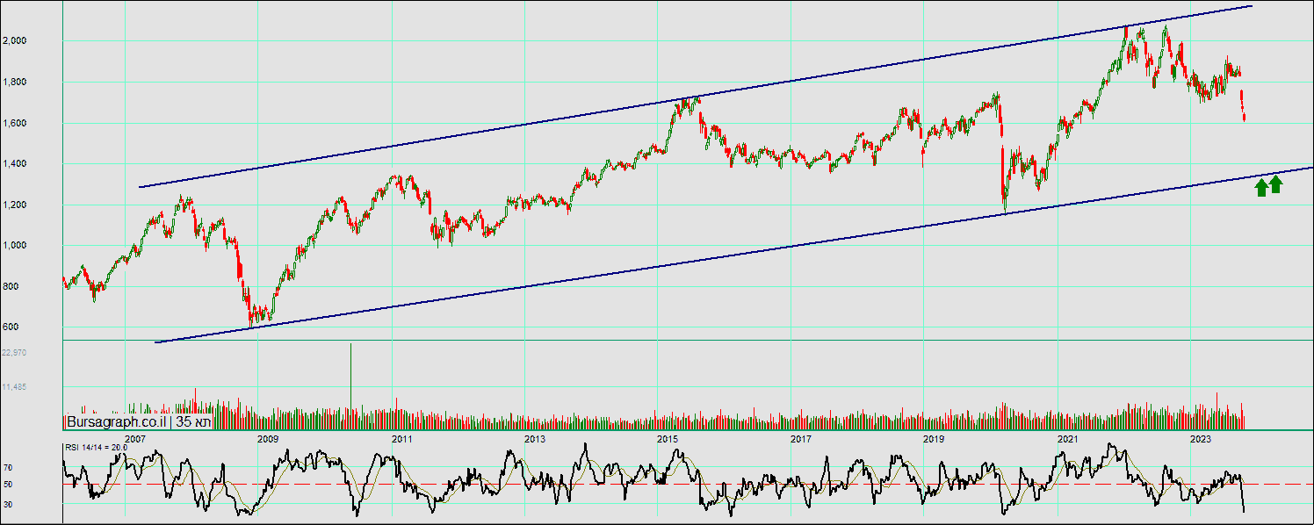The height and width of the screenshot is (525, 1314).
Task: Choose the 2023 year marker
Action: pyautogui.click(x=1201, y=438)
